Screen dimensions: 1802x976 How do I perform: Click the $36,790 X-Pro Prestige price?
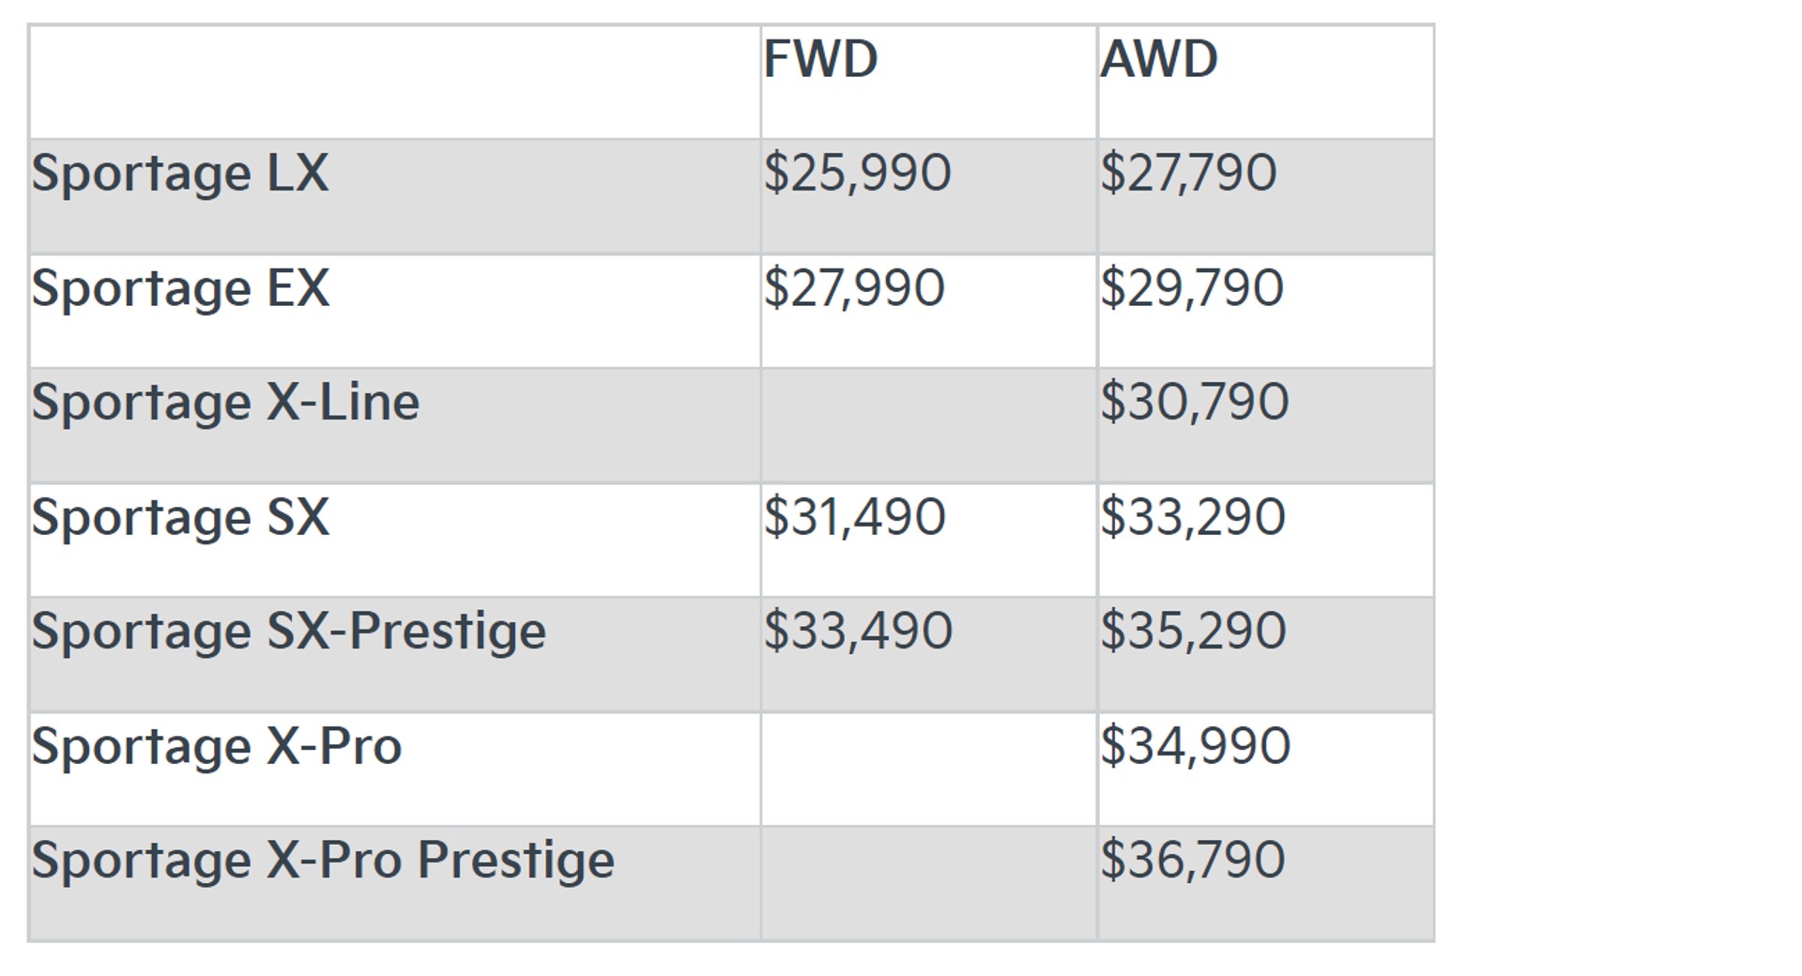tap(1192, 861)
